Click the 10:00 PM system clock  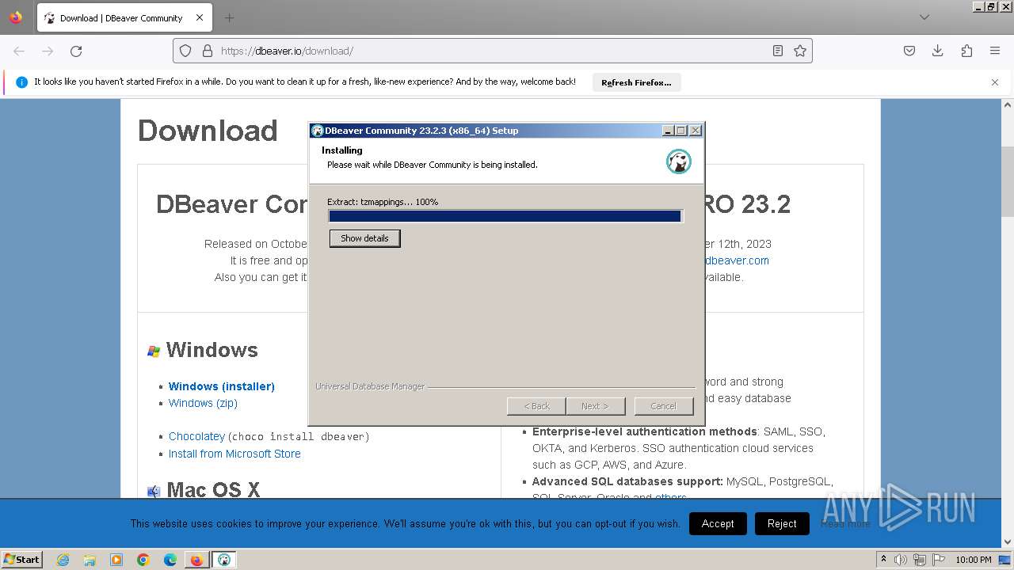[974, 560]
